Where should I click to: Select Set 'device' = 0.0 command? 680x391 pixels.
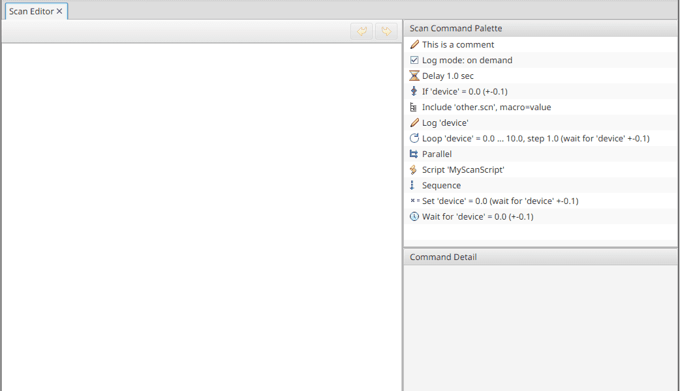[500, 201]
